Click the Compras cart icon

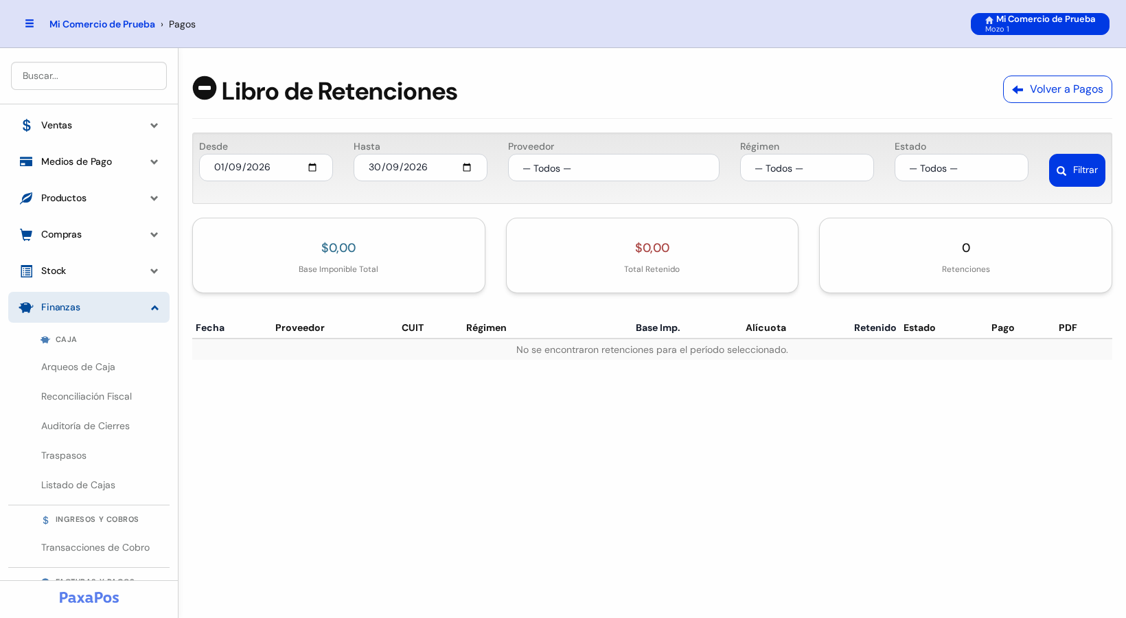click(26, 234)
